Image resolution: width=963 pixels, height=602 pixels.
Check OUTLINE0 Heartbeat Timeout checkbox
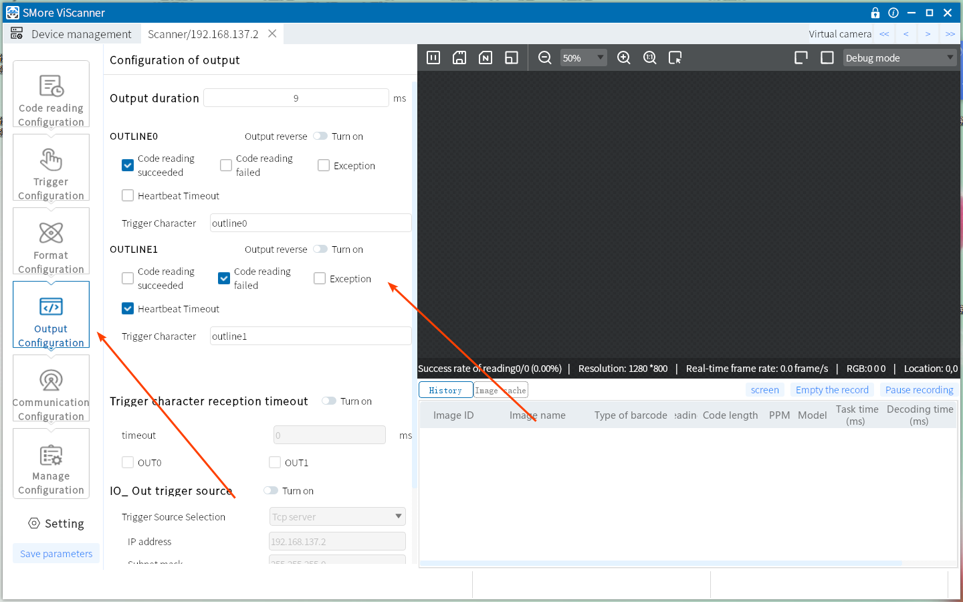pyautogui.click(x=128, y=195)
